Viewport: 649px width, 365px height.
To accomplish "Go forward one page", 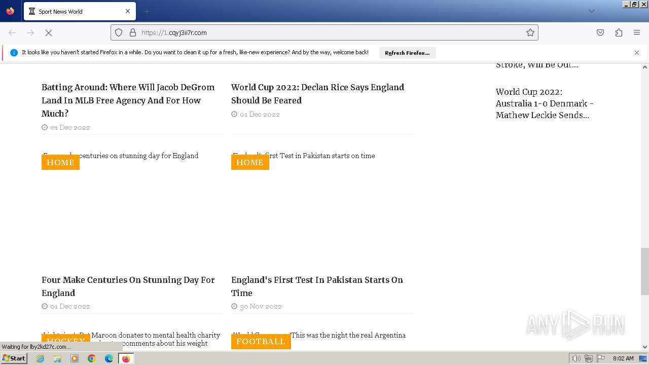I will pos(30,32).
